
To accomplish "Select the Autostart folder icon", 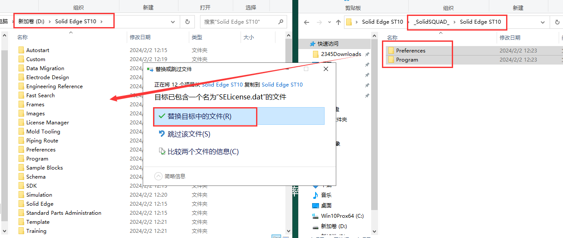I will click(22, 50).
